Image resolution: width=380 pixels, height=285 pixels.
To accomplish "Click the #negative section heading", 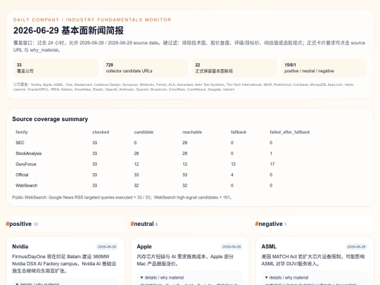I will [271, 224].
